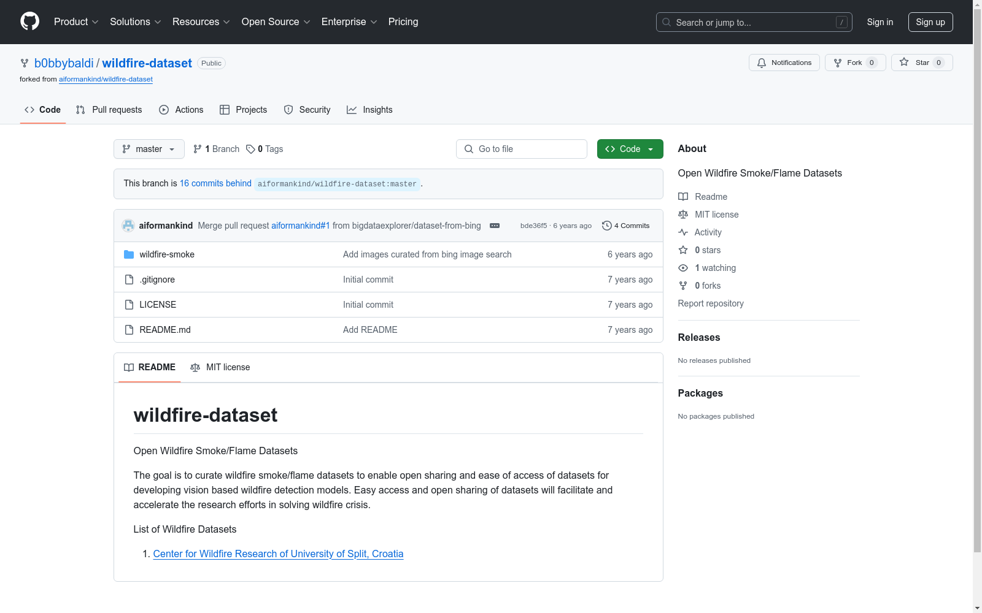This screenshot has width=982, height=613.
Task: Switch to the Actions tab
Action: [181, 110]
